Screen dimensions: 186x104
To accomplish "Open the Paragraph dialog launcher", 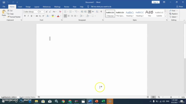I will click(103, 20).
